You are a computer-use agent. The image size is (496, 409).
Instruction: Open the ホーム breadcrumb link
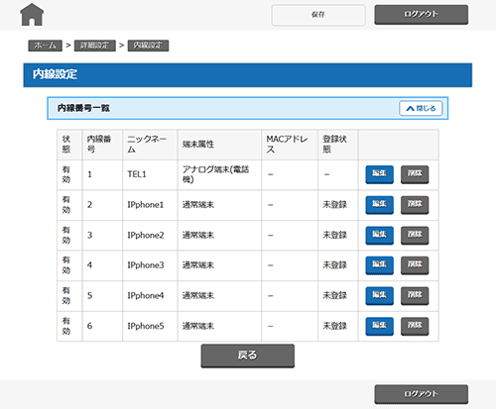coord(46,46)
